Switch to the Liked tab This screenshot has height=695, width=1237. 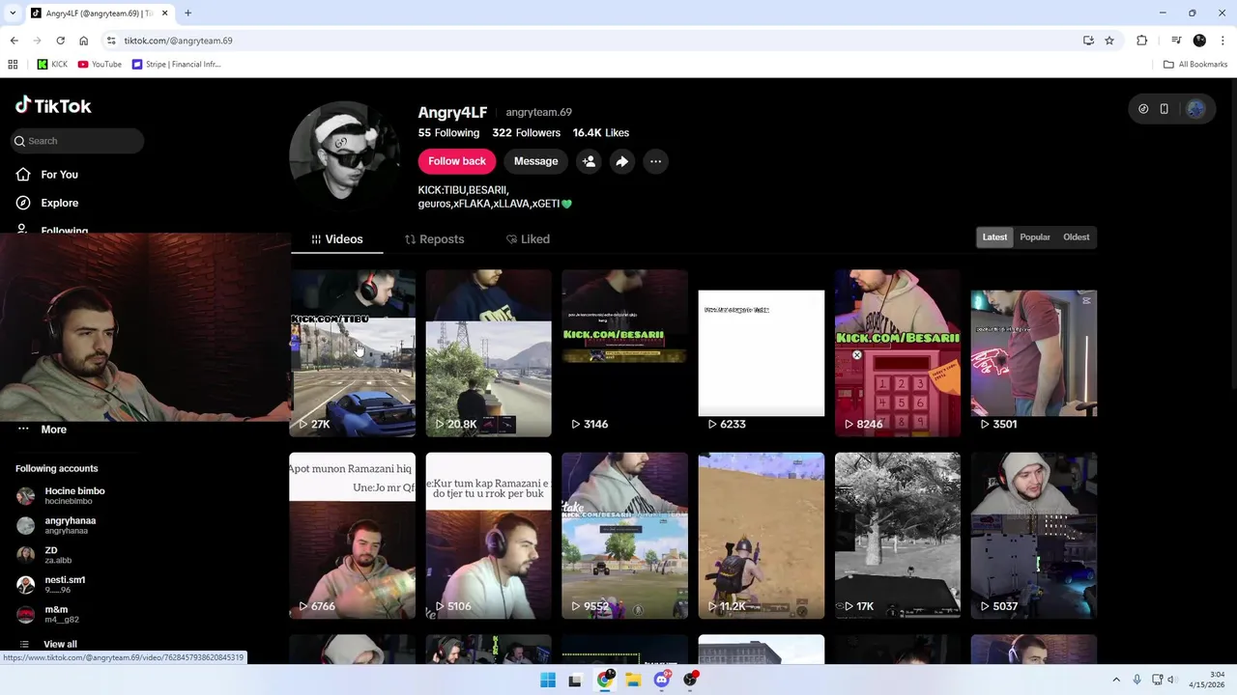coord(528,239)
